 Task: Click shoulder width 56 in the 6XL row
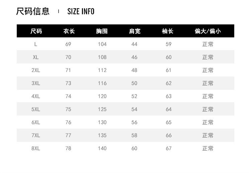click(134, 122)
